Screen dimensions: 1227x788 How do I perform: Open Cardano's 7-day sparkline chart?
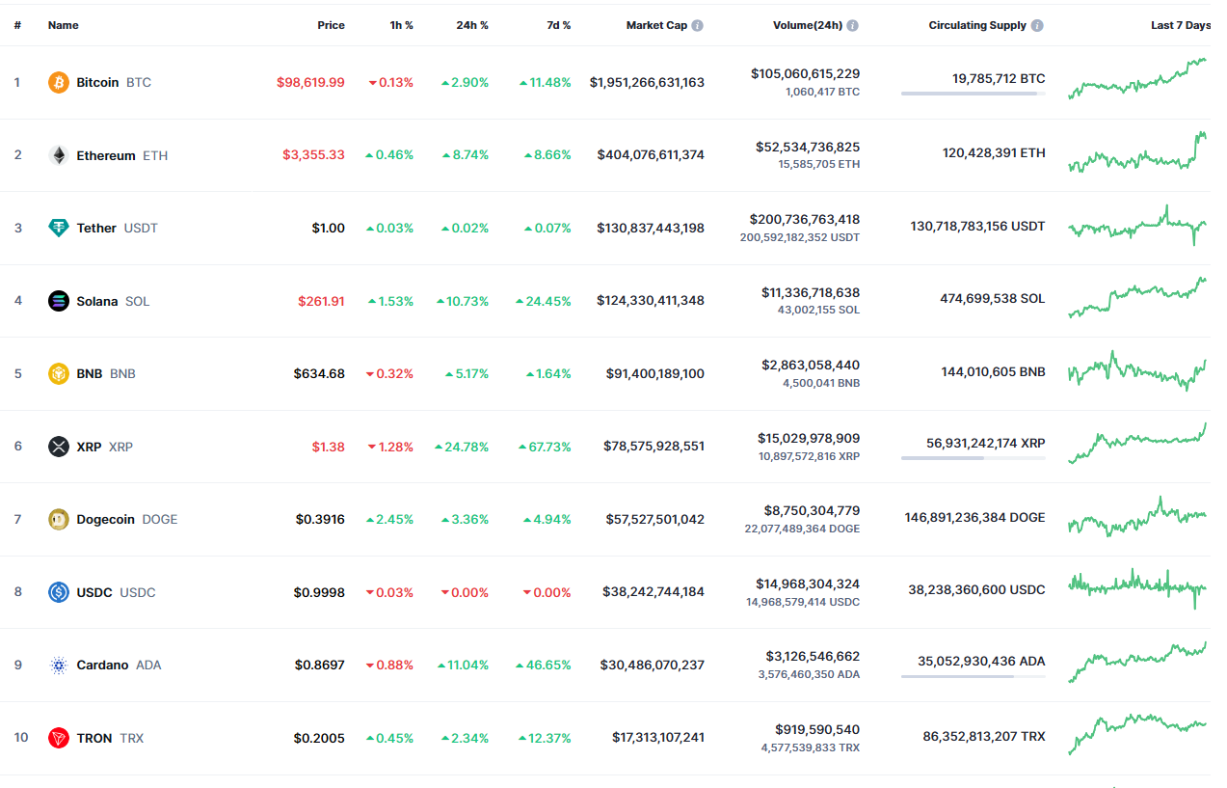(1137, 662)
